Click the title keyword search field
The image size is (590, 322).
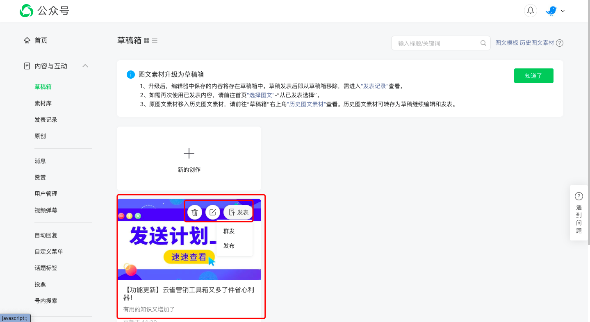pyautogui.click(x=435, y=43)
